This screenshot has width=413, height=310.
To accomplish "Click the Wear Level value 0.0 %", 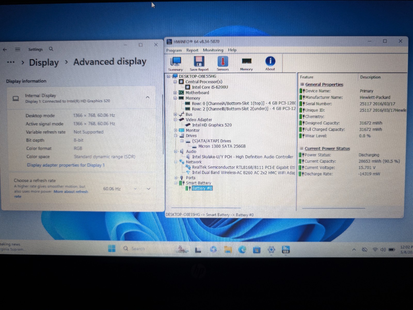I will [x=365, y=136].
